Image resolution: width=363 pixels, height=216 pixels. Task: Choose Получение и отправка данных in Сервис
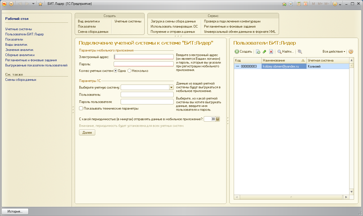(x=173, y=32)
